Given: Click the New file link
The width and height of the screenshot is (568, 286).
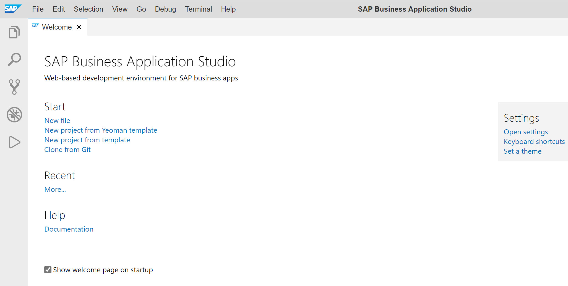Looking at the screenshot, I should tap(57, 120).
